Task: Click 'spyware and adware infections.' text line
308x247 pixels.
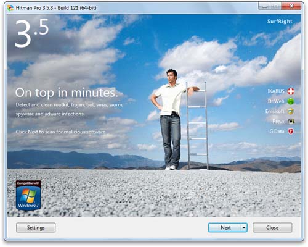Action: pos(50,114)
